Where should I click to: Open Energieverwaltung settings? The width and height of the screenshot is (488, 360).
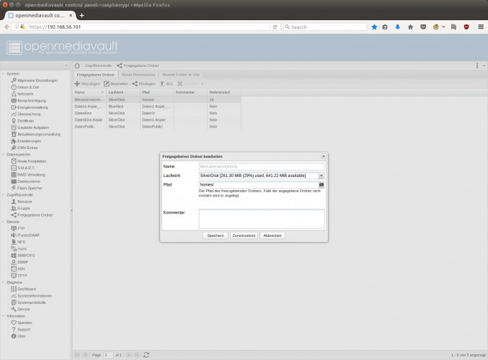(x=30, y=107)
